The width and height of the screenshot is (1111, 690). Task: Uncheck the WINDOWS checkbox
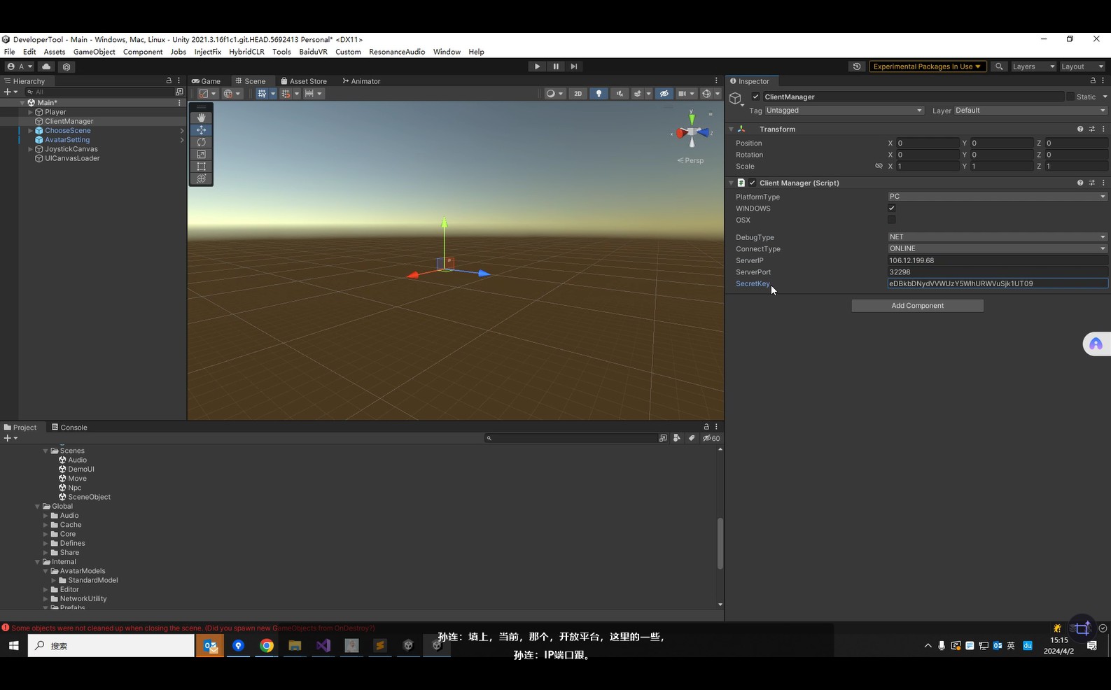click(892, 208)
